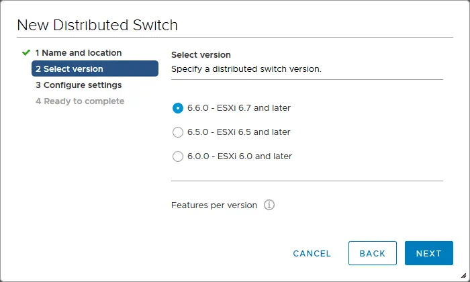
Task: Click the horizontal divider above Features per version
Action: [307, 181]
